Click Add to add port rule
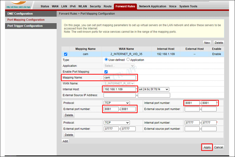235x157 pixels. pyautogui.click(x=65, y=141)
